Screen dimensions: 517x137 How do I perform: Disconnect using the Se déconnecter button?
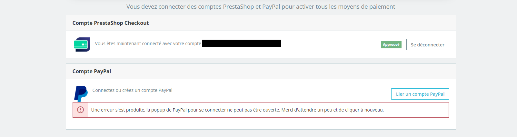(428, 44)
